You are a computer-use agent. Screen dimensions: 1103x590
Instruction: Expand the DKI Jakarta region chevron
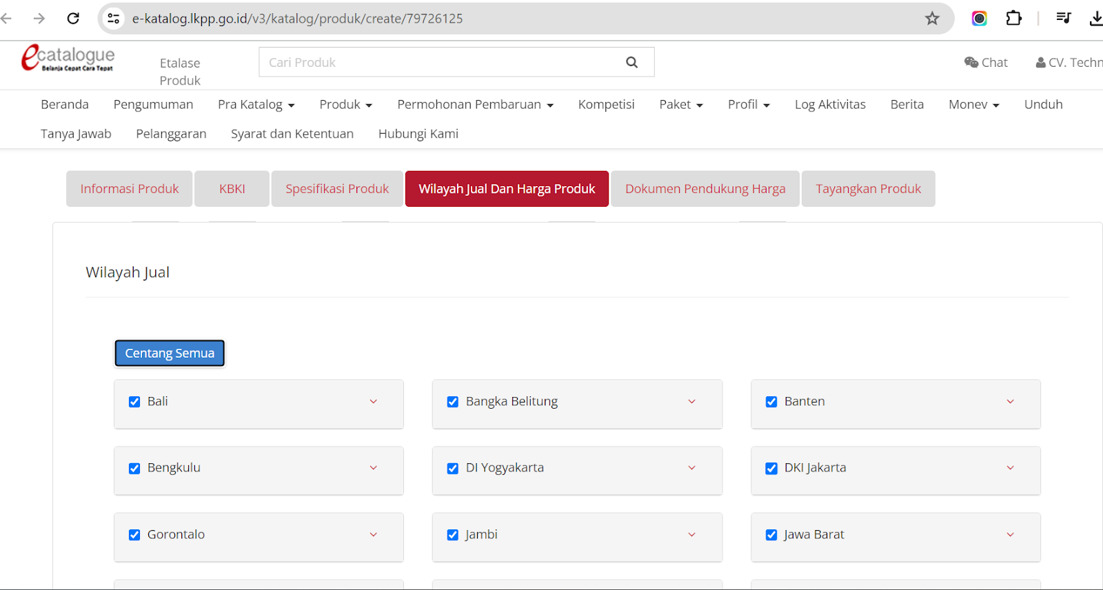coord(1011,467)
